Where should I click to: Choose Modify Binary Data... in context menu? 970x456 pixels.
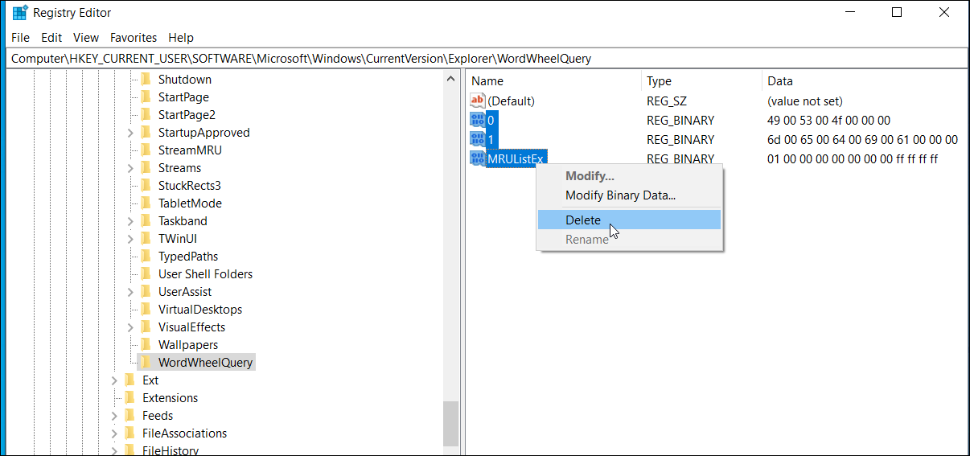630,195
